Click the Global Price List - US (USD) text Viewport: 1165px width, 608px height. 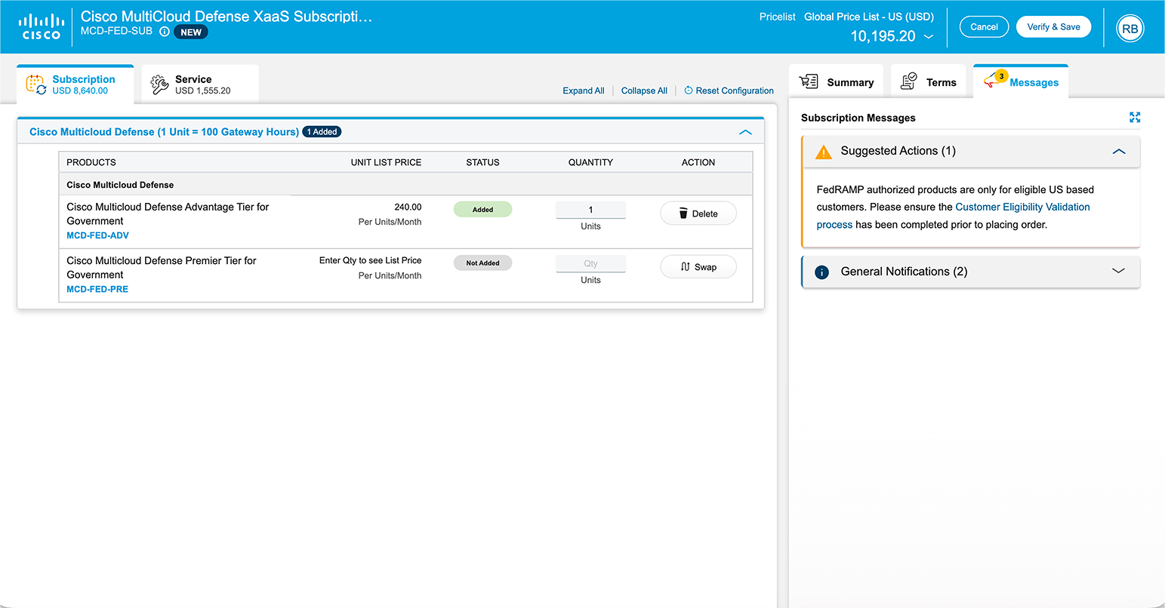click(x=868, y=17)
